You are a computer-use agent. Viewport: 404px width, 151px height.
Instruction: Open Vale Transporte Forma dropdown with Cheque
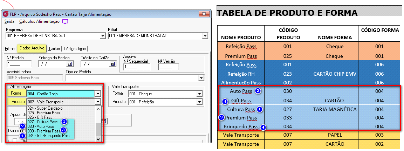click(199, 94)
